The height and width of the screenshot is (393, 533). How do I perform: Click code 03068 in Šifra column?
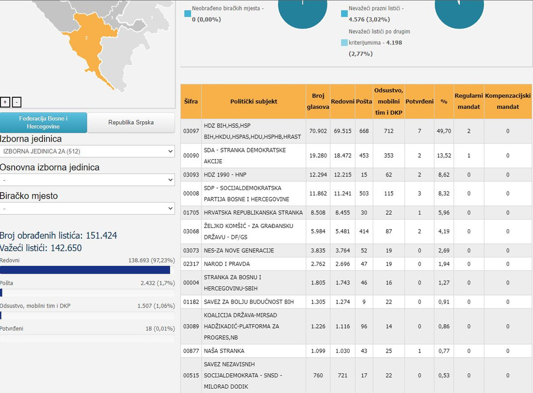tap(191, 231)
